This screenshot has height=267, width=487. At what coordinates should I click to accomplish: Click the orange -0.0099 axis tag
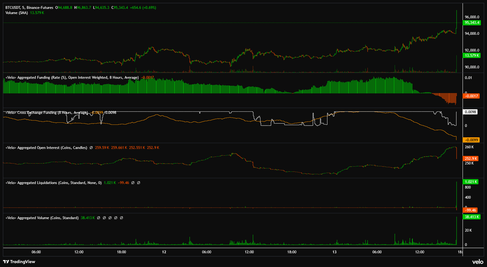(472, 140)
